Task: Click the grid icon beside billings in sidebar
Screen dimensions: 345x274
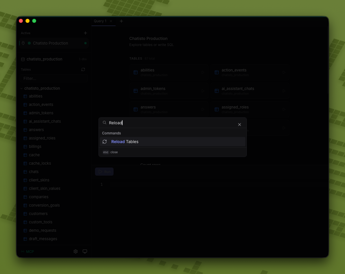Action: [25, 147]
